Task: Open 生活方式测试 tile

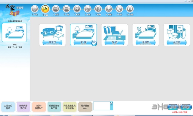Action: 8,107
